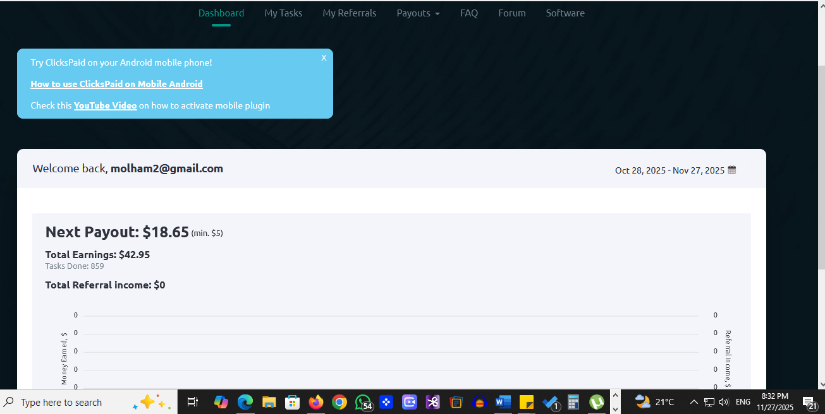Open the "How to use ClicksPaid on Mobile Android" link
The height and width of the screenshot is (414, 825).
116,84
